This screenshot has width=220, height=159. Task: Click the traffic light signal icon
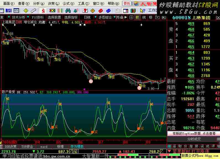tap(52, 11)
